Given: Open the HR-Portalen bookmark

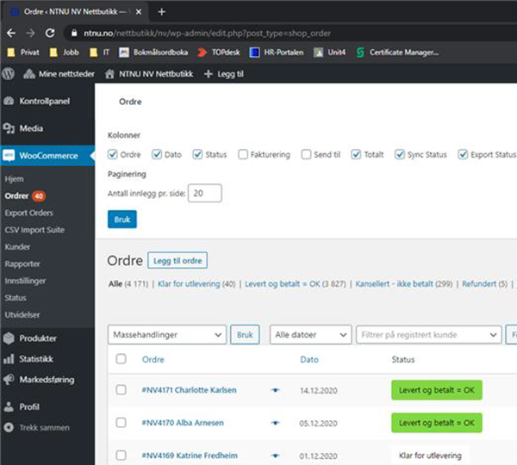Looking at the screenshot, I should tap(277, 53).
